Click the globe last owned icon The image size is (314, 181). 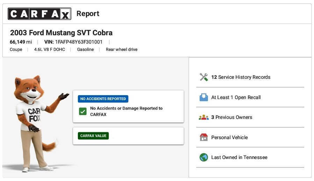point(204,157)
